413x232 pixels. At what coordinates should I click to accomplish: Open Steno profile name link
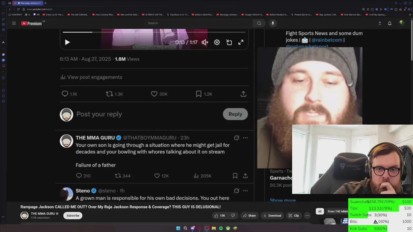pyautogui.click(x=83, y=191)
